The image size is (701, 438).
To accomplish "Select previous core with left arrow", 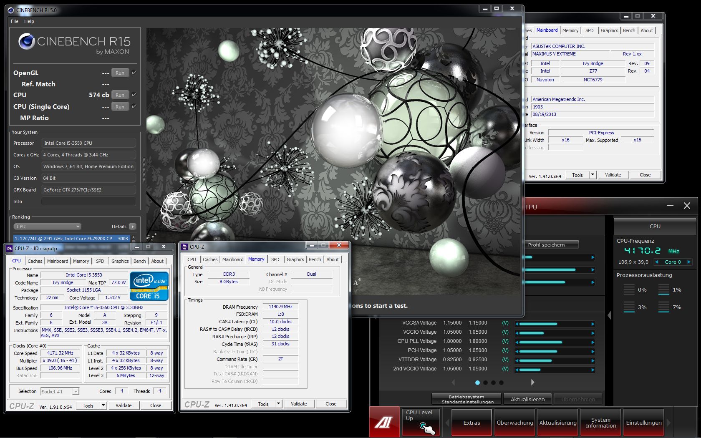I will point(657,262).
